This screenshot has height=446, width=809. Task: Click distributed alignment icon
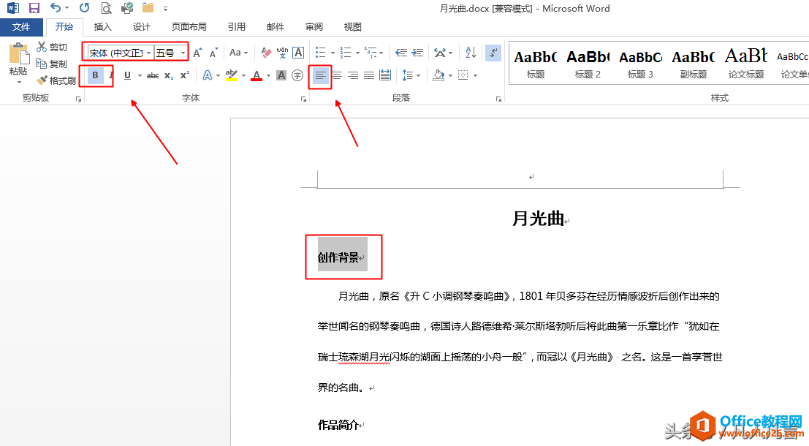385,76
